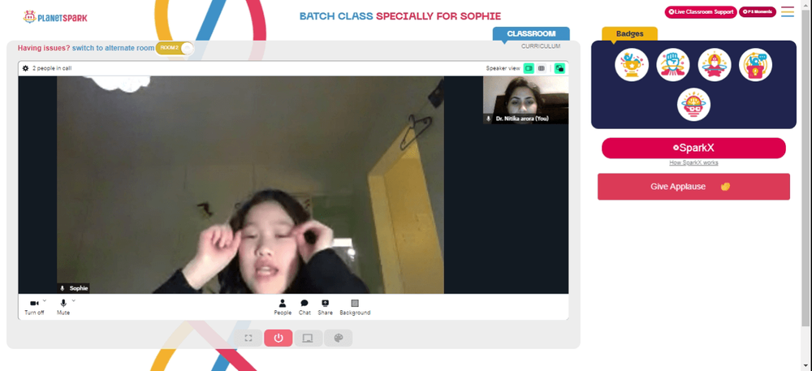This screenshot has height=371, width=812.
Task: Select the speaker view layout icon
Action: tap(529, 68)
